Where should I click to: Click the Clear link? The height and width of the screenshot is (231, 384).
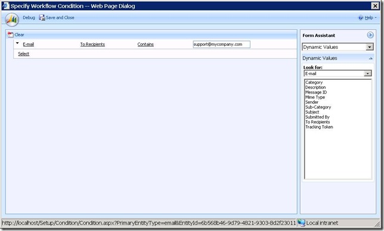[19, 35]
